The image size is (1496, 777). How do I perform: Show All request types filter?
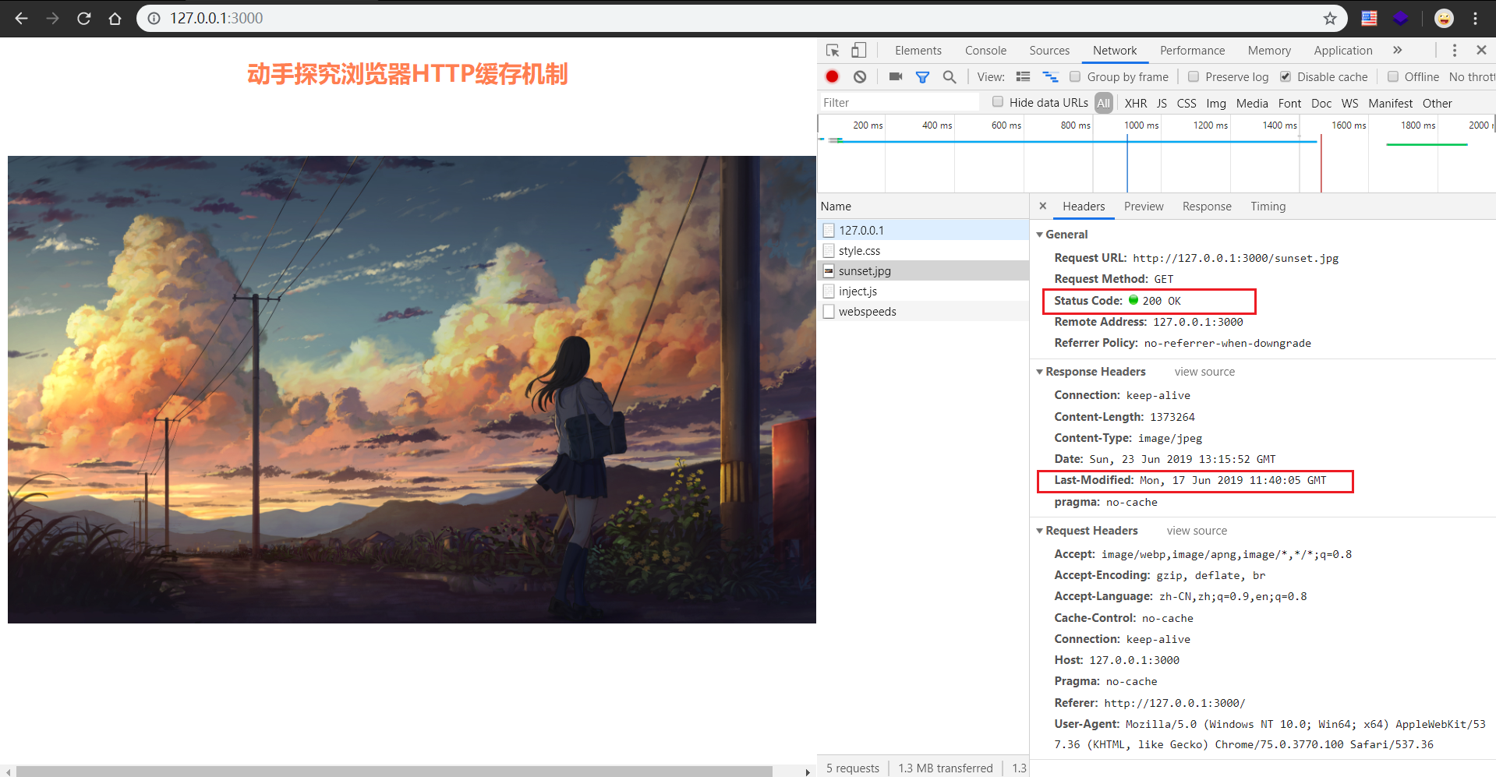click(1104, 103)
